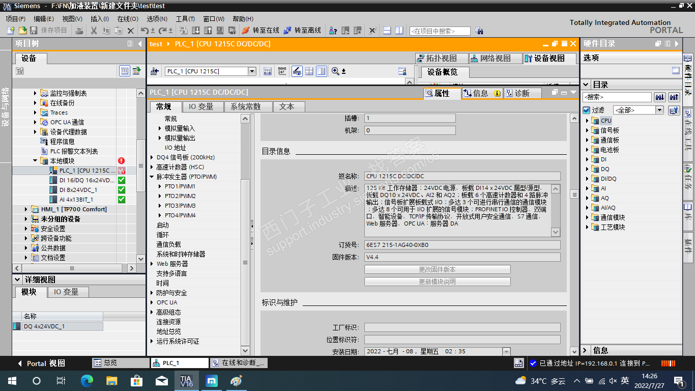This screenshot has height=391, width=695.
Task: Click the catalog search downward icon
Action: tap(659, 97)
